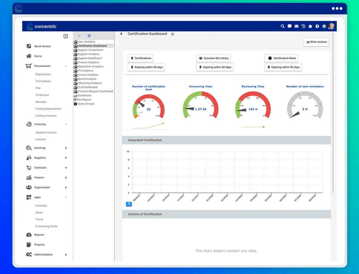This screenshot has width=359, height=274.
Task: Collapse the Procurement menu section
Action: point(66,66)
